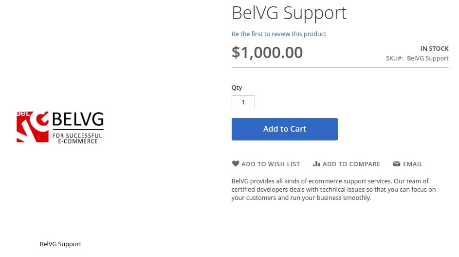Screen dimensions: 459x257
Task: Click the SKU# label text
Action: click(394, 58)
